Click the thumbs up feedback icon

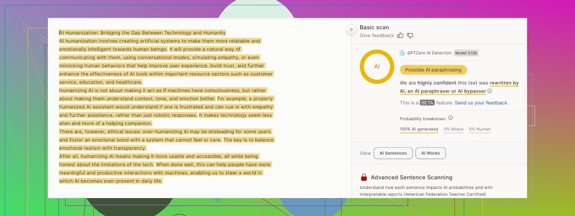click(x=400, y=36)
